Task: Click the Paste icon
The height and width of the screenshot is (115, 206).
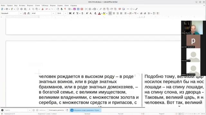Action: [37, 9]
